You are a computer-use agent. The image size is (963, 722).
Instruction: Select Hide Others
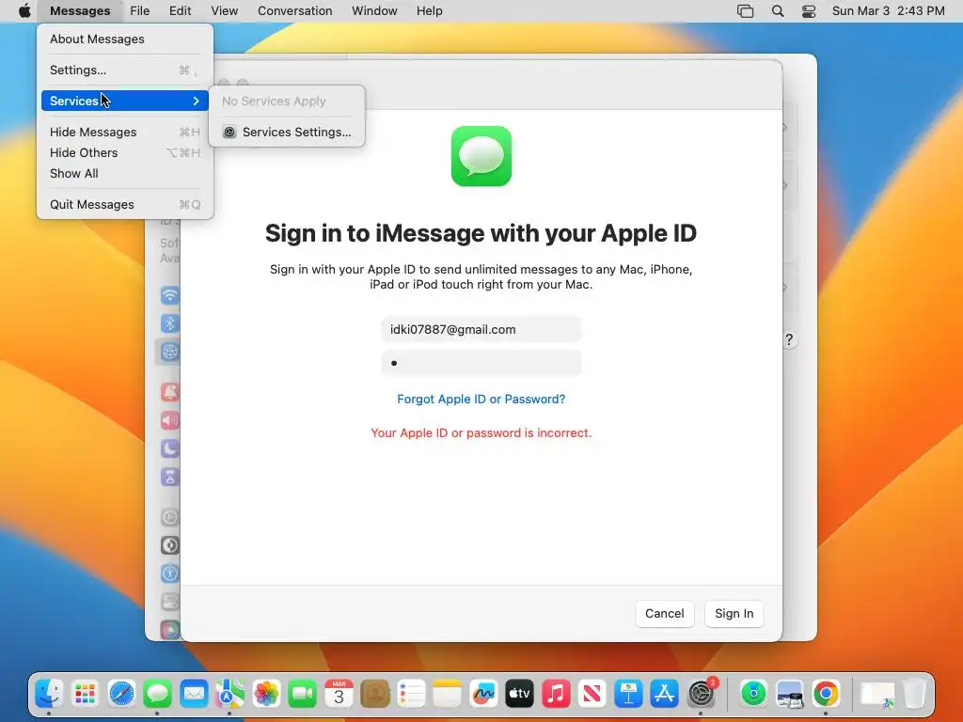[x=125, y=153]
